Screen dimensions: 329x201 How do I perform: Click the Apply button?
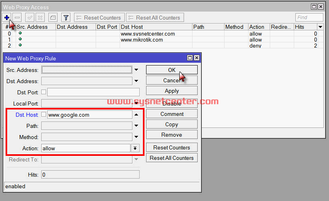(x=172, y=91)
